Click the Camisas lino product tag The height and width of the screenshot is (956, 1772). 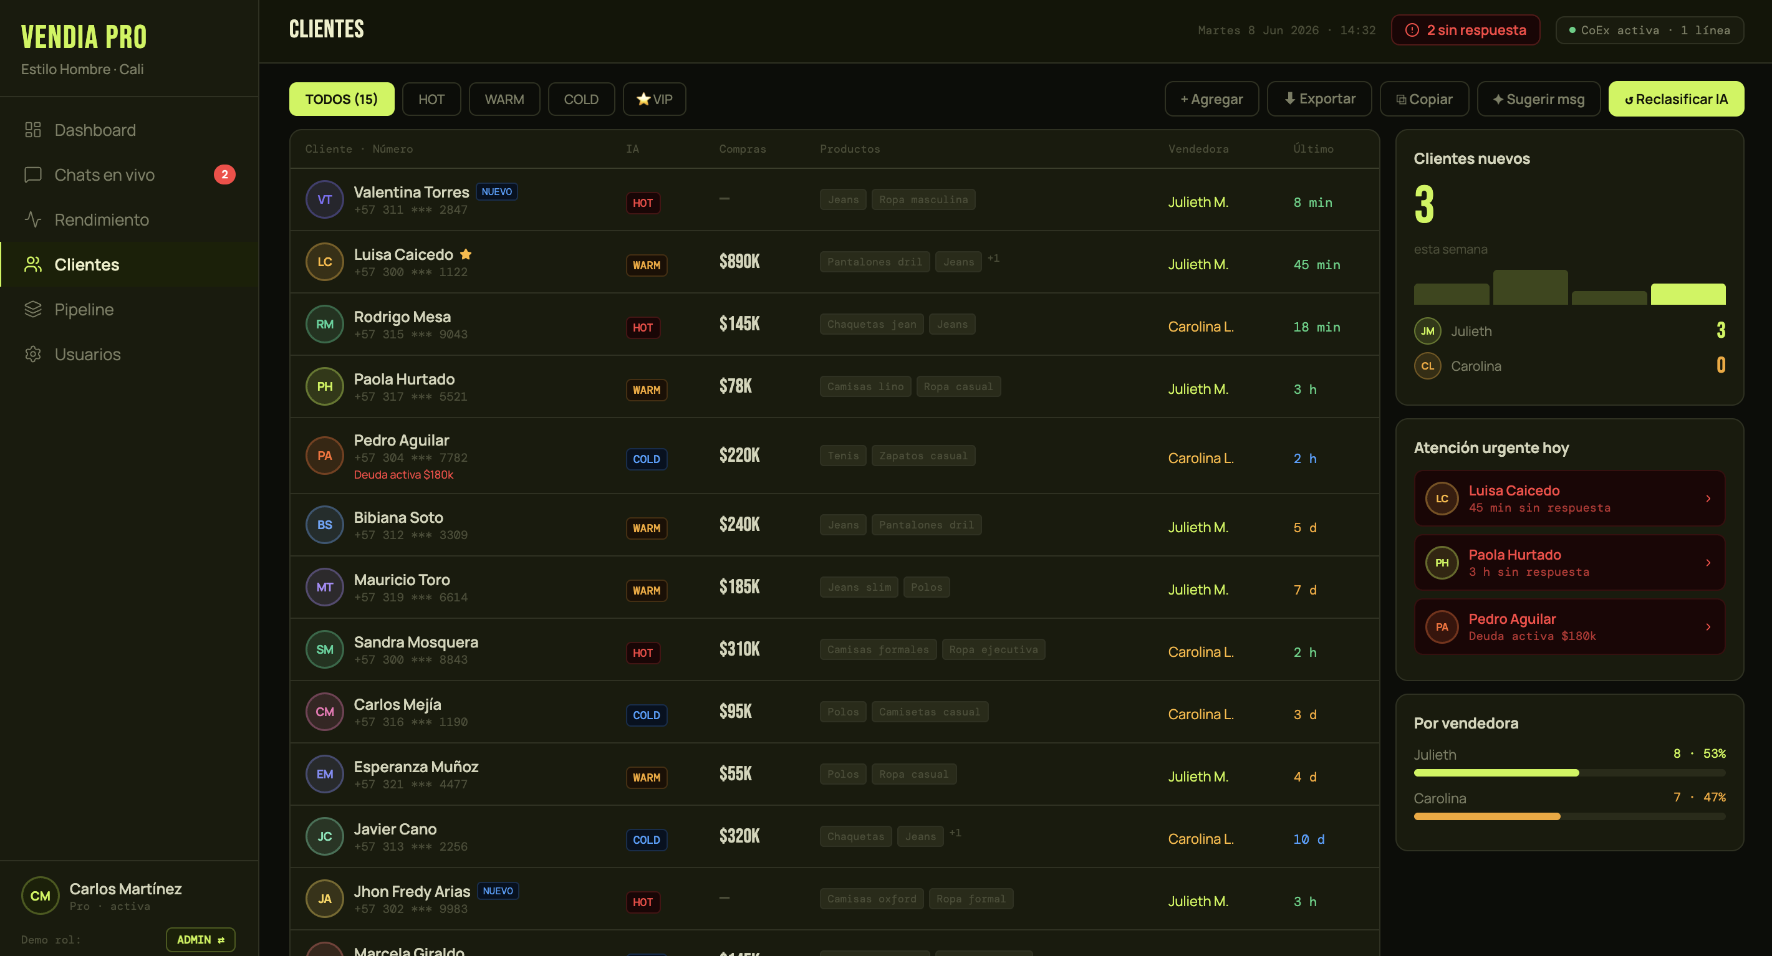865,386
